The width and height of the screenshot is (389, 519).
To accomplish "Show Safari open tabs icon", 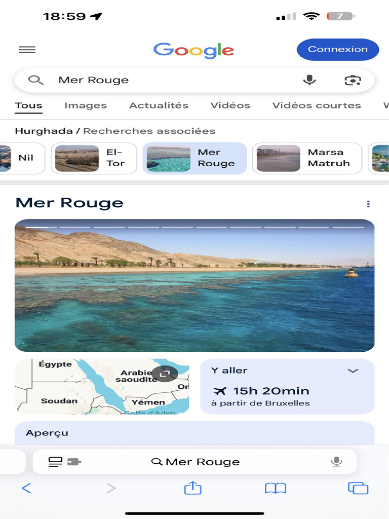I will (358, 488).
